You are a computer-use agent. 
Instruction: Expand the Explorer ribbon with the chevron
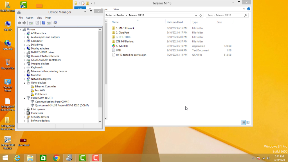click(x=244, y=9)
